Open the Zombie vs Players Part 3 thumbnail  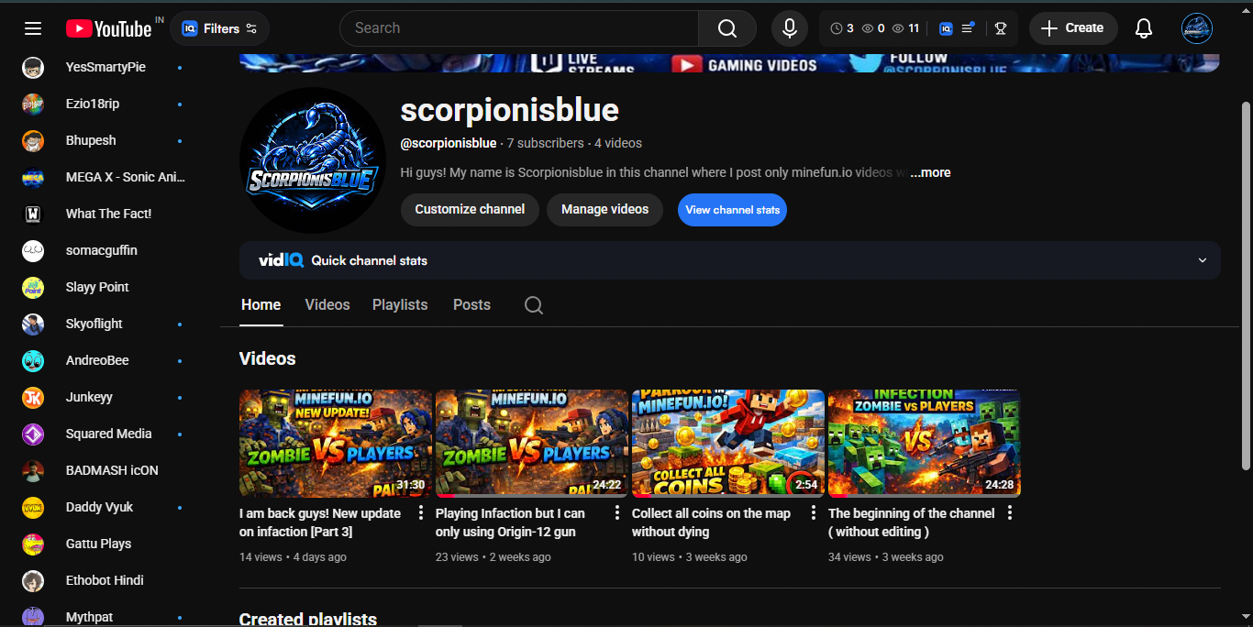tap(335, 444)
